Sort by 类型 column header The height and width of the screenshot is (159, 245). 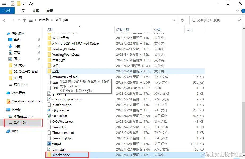pyautogui.click(x=158, y=29)
